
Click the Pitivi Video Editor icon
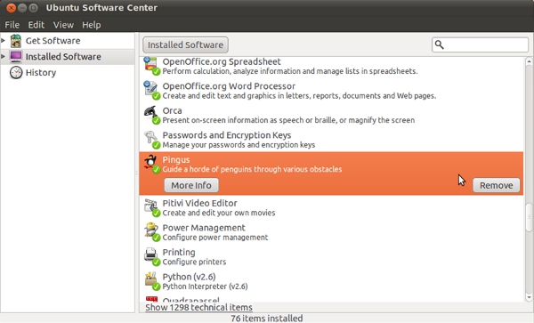click(151, 207)
